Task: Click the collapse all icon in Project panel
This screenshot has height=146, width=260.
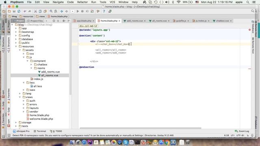Action: [x=58, y=21]
